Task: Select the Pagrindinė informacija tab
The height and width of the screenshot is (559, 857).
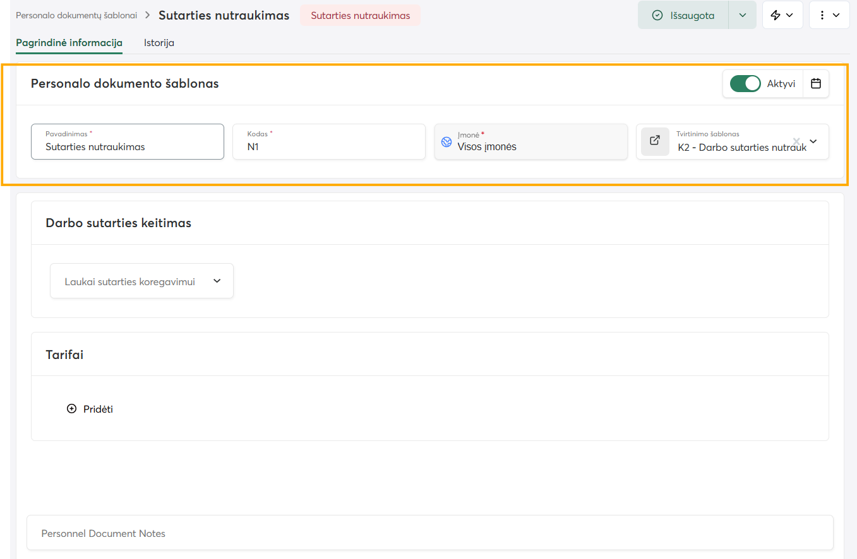Action: click(69, 43)
